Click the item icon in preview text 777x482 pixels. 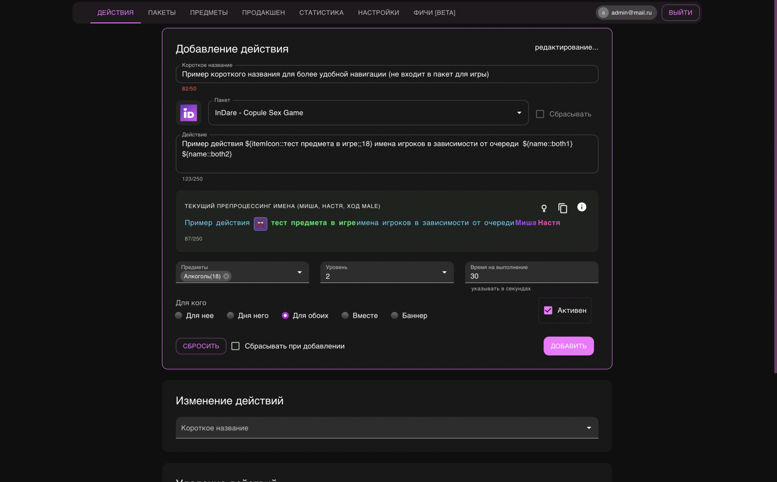tap(260, 223)
